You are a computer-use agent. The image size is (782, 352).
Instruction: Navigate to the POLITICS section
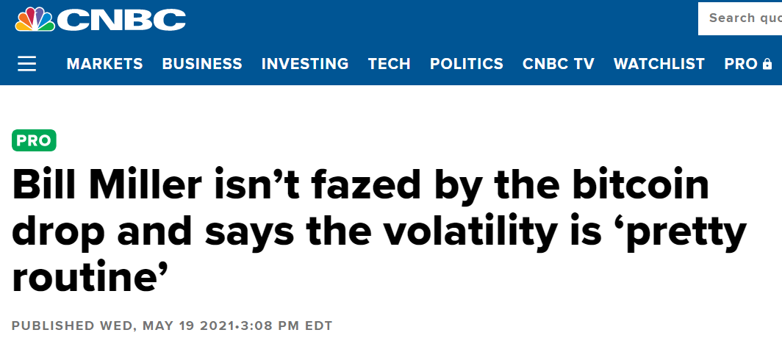click(467, 64)
